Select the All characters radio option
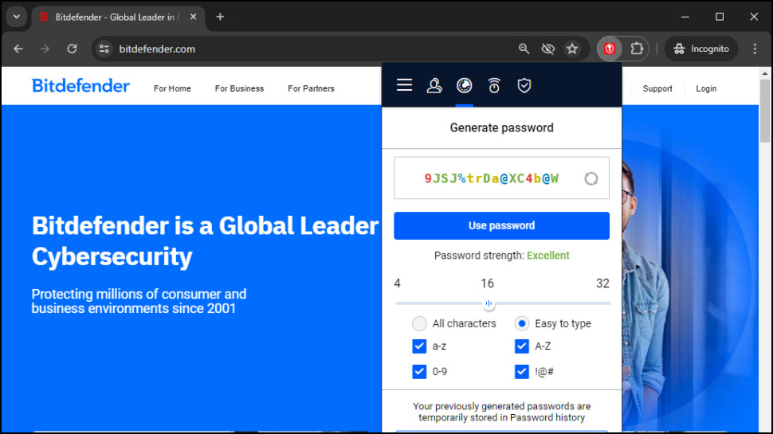773x434 pixels. click(x=419, y=323)
